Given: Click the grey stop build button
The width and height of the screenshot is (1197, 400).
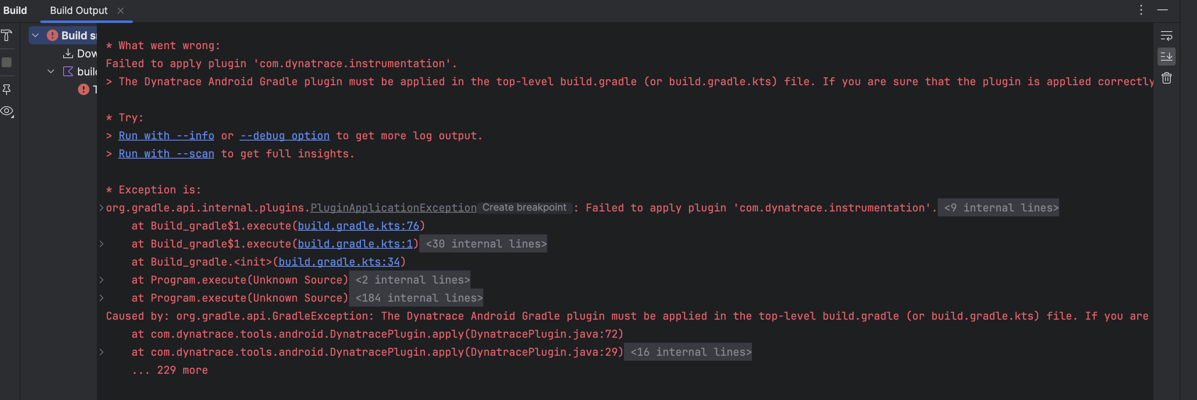Looking at the screenshot, I should [7, 62].
